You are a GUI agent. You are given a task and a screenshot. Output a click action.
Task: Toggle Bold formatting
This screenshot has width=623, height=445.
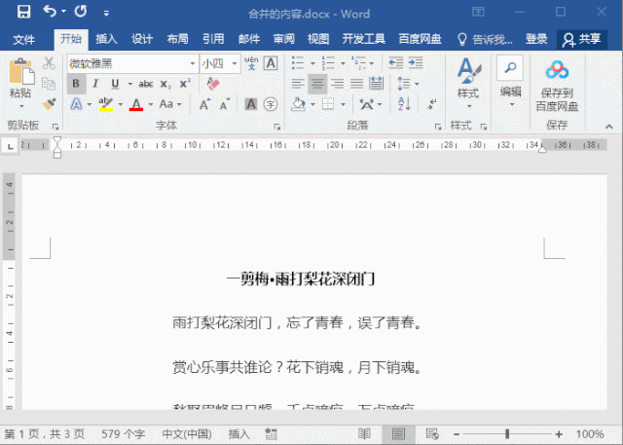(76, 84)
